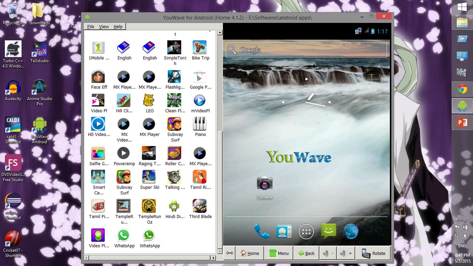Open Temple Run Oz
The image size is (473, 266).
[149, 206]
